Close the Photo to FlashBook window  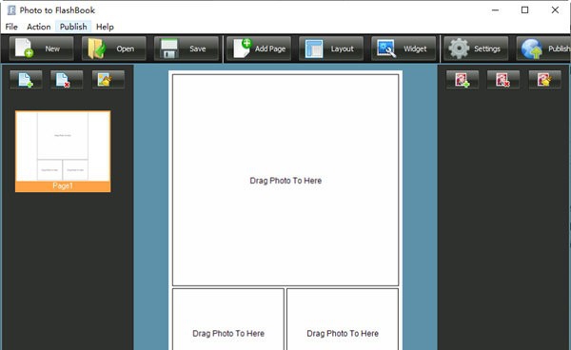pyautogui.click(x=555, y=10)
